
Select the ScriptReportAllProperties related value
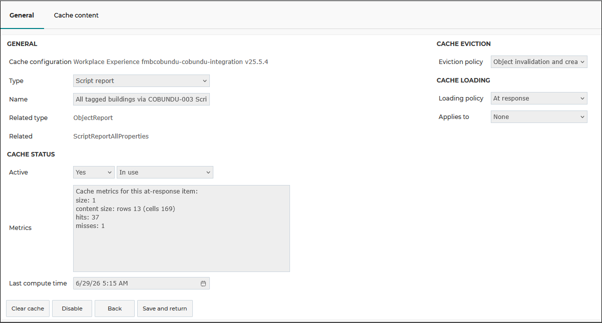111,136
